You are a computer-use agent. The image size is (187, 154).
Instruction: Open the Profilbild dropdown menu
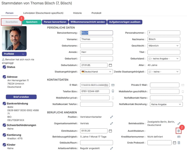point(14,54)
